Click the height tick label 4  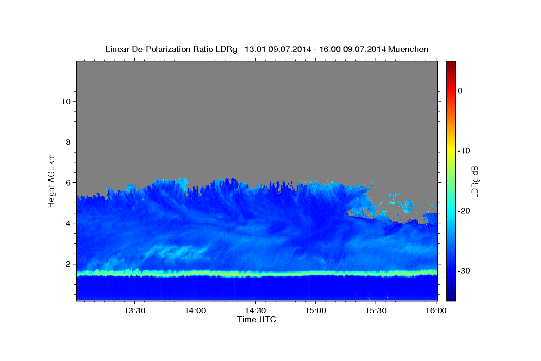[68, 223]
